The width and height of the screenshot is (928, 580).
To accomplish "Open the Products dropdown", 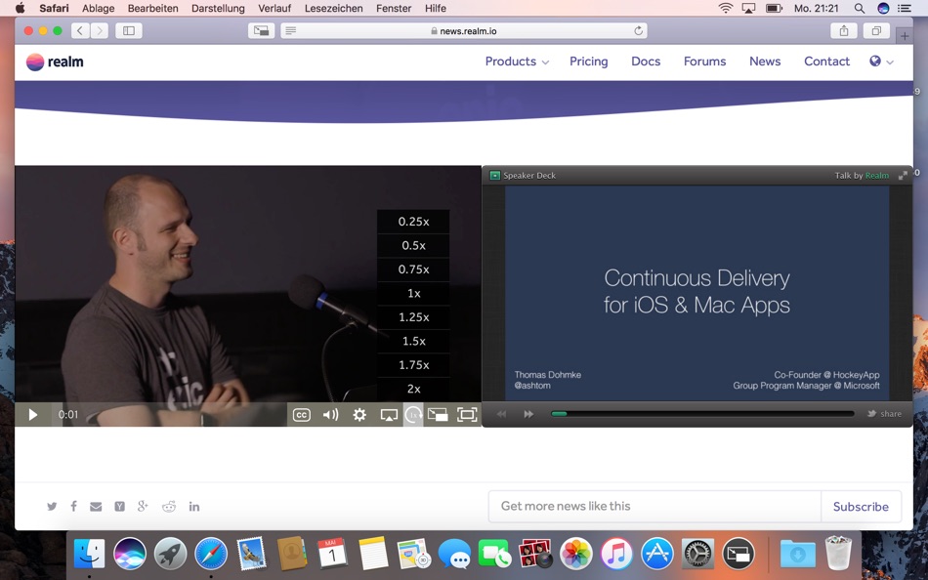I will coord(510,62).
